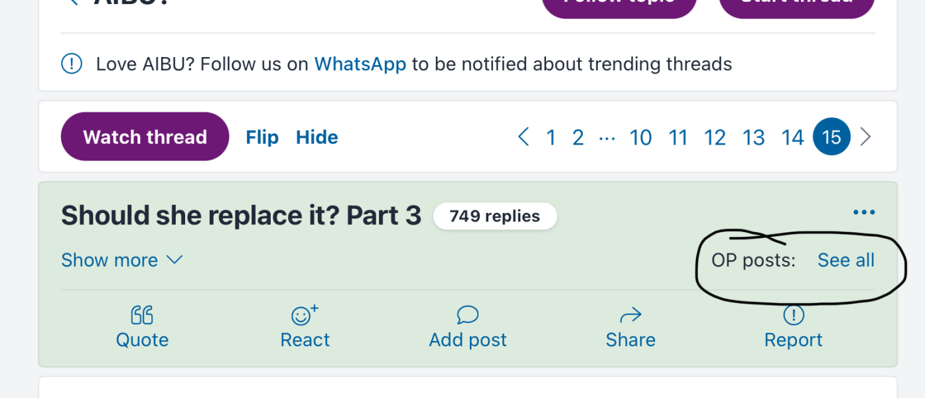Open the three-dot thread options menu
The height and width of the screenshot is (398, 925).
tap(864, 213)
